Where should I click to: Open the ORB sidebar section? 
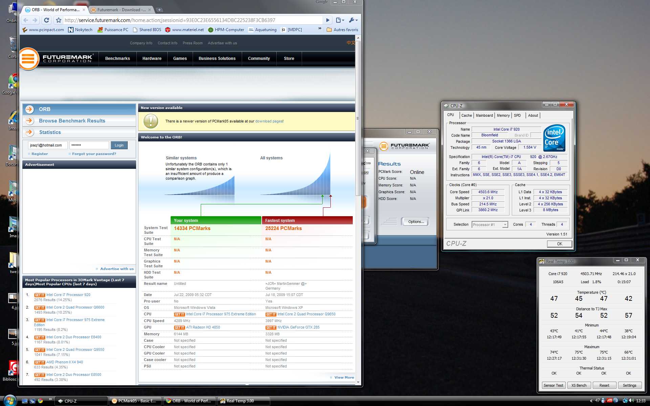click(x=79, y=109)
